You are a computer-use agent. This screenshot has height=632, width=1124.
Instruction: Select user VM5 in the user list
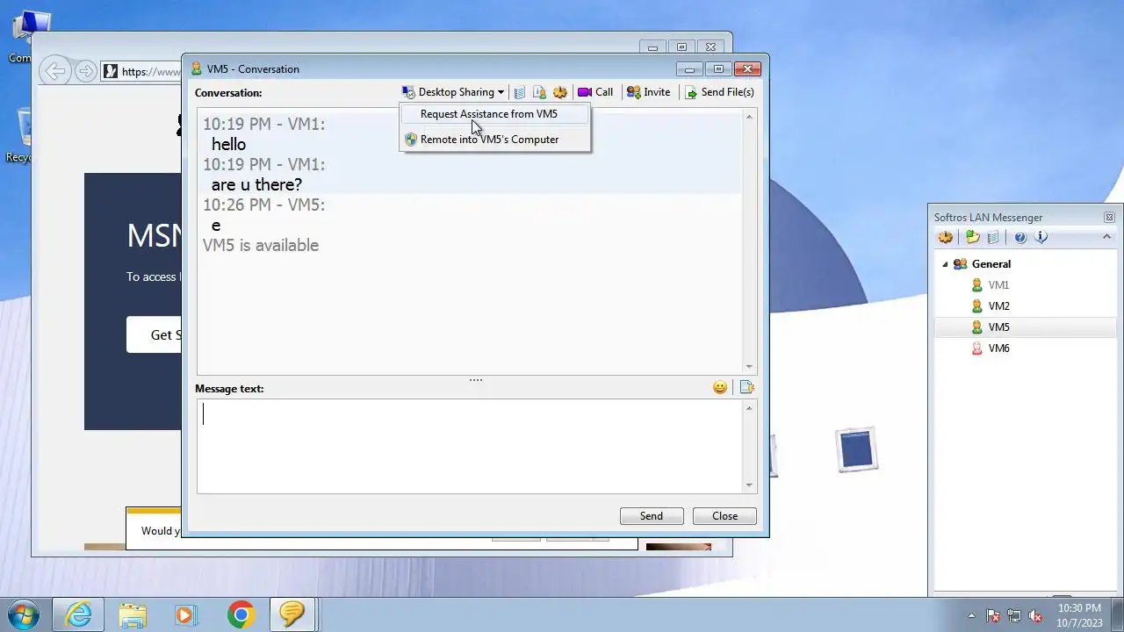tap(998, 327)
